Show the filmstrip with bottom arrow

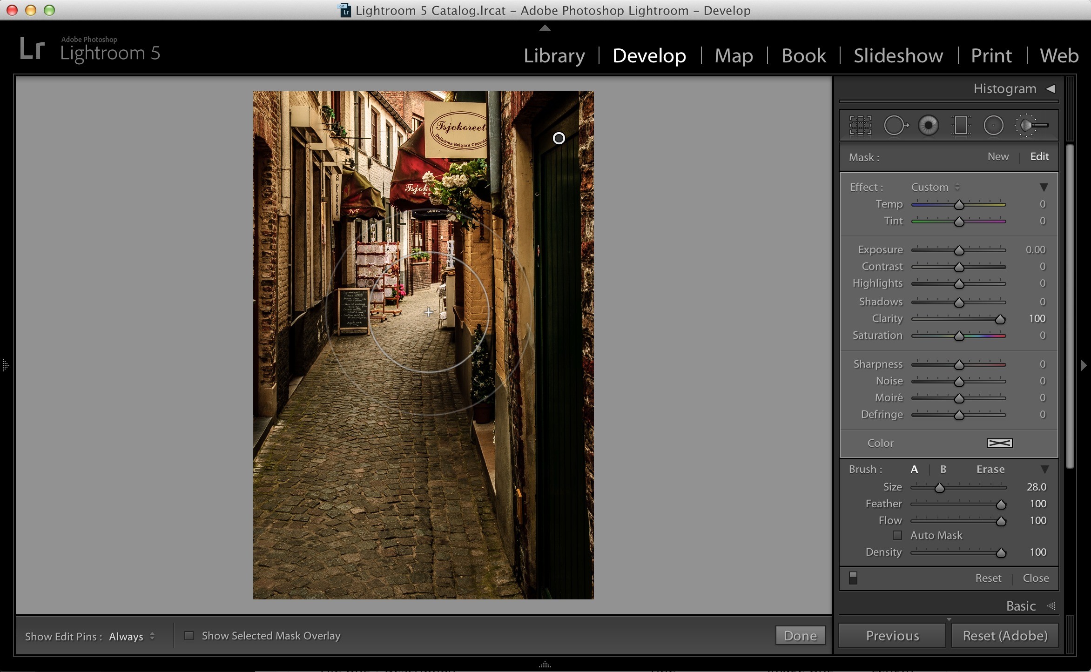[545, 665]
